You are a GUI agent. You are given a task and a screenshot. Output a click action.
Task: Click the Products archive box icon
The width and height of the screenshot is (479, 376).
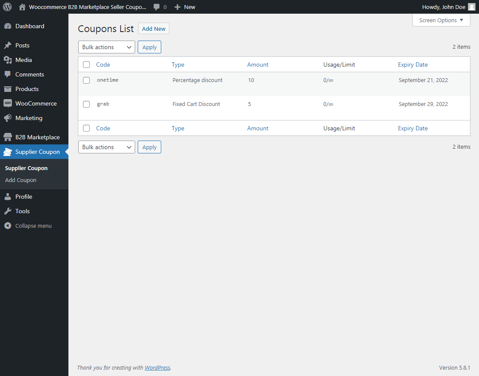[x=8, y=89]
